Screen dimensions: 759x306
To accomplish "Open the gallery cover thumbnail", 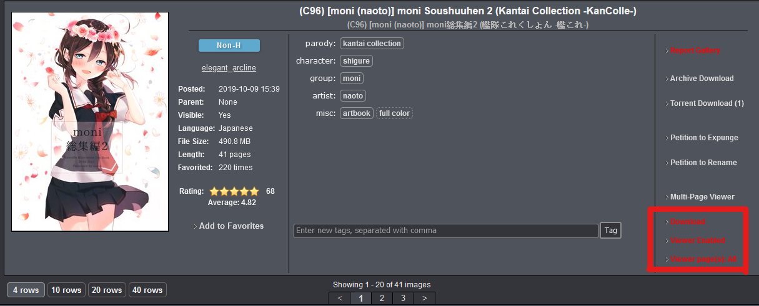I will pos(90,122).
